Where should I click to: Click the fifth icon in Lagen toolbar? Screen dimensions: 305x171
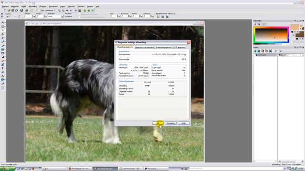(x=270, y=51)
